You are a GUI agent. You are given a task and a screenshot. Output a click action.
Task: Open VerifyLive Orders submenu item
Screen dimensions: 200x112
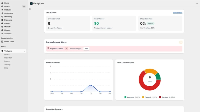[7, 54]
